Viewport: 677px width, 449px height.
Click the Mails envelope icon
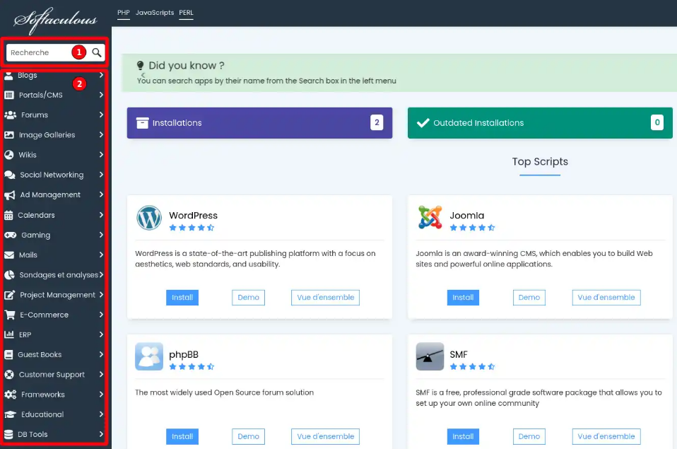click(x=9, y=255)
